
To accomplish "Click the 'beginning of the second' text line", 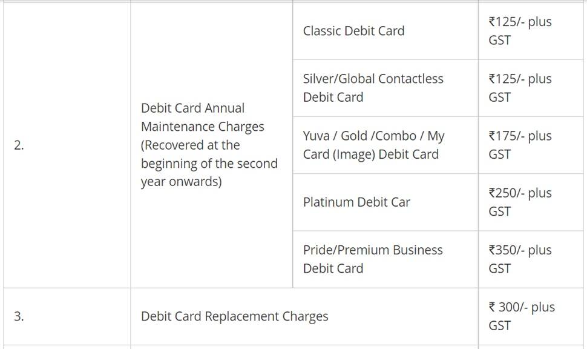I will 209,164.
